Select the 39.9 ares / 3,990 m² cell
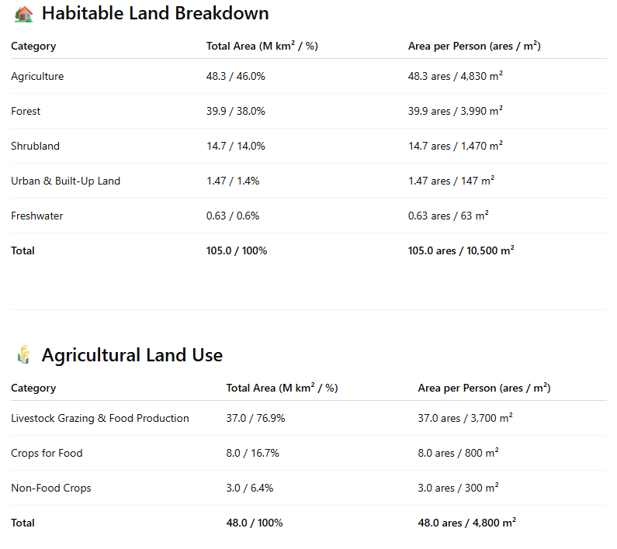617x549 pixels. click(x=456, y=111)
